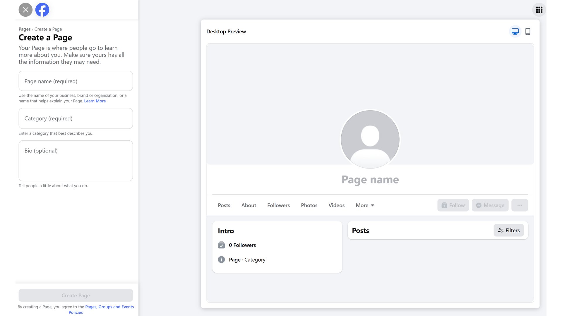This screenshot has width=562, height=316.
Task: Click the info icon next to Page Category
Action: (222, 260)
